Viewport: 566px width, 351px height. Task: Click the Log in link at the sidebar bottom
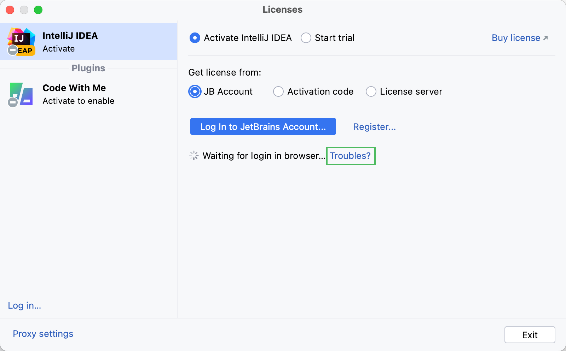coord(24,305)
